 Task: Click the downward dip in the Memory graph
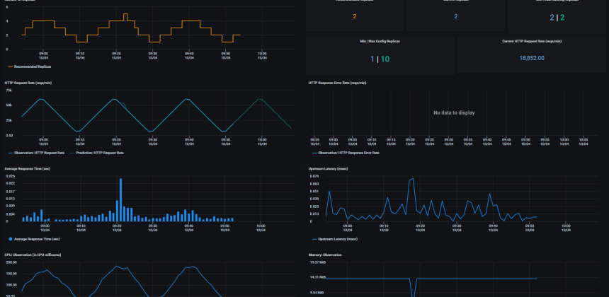[416, 288]
